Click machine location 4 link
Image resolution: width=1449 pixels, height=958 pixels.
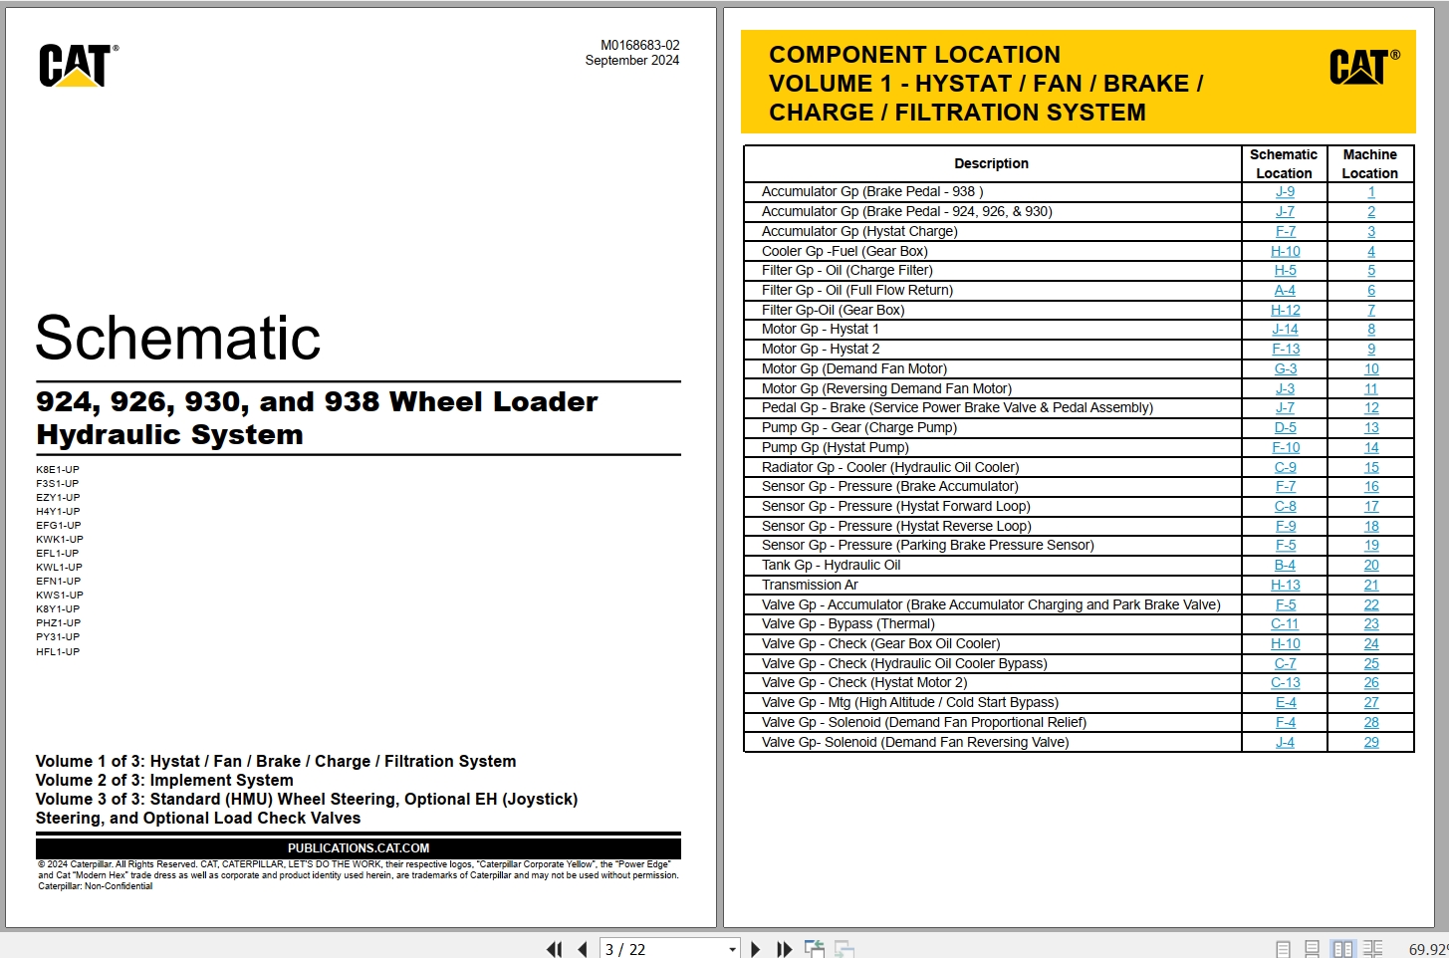point(1371,251)
